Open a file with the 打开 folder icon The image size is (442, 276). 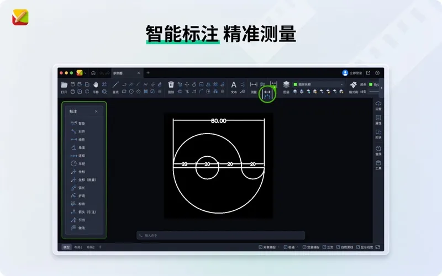64,85
